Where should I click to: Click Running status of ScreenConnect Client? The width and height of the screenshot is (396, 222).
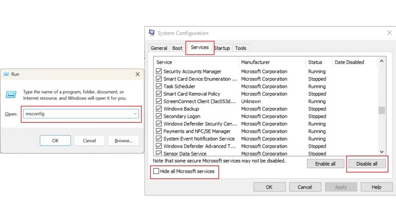click(317, 101)
